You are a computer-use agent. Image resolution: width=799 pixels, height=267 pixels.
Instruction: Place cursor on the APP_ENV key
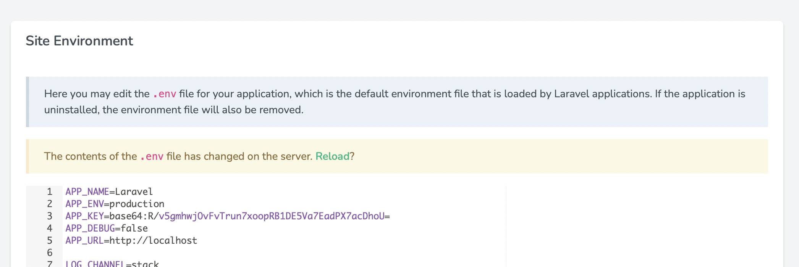84,204
